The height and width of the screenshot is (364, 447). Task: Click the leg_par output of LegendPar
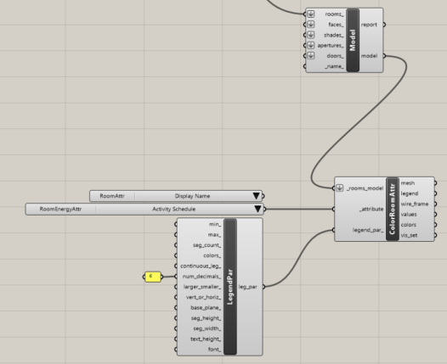point(248,287)
